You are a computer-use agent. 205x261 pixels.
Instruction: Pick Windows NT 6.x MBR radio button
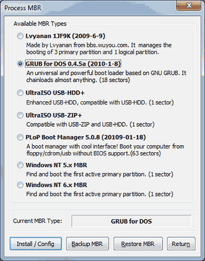[x=20, y=185]
